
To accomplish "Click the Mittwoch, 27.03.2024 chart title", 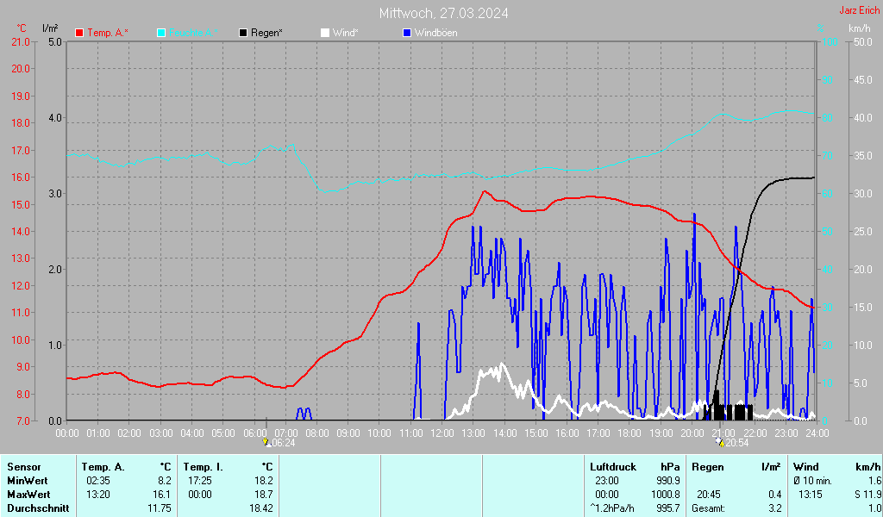I will [443, 13].
